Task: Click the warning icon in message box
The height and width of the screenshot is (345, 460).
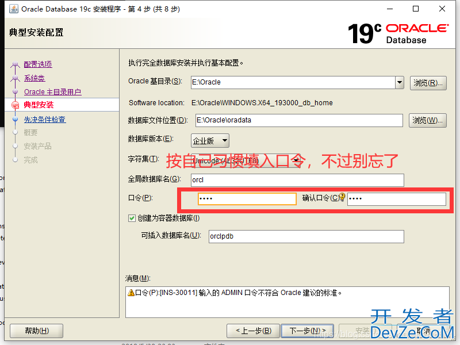Action: click(x=131, y=293)
